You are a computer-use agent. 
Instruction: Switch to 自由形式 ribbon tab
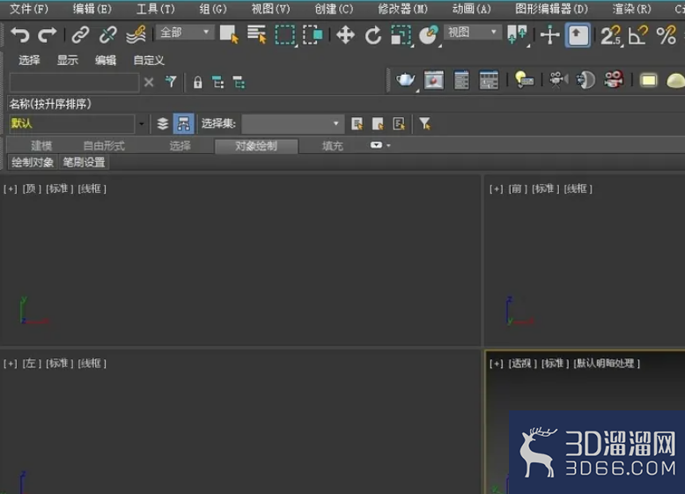coord(104,146)
